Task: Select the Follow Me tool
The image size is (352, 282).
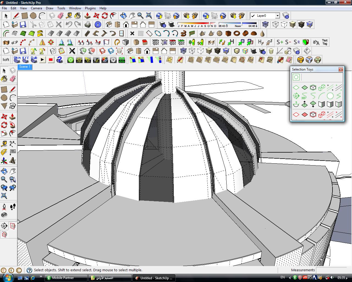Action: tap(12, 125)
